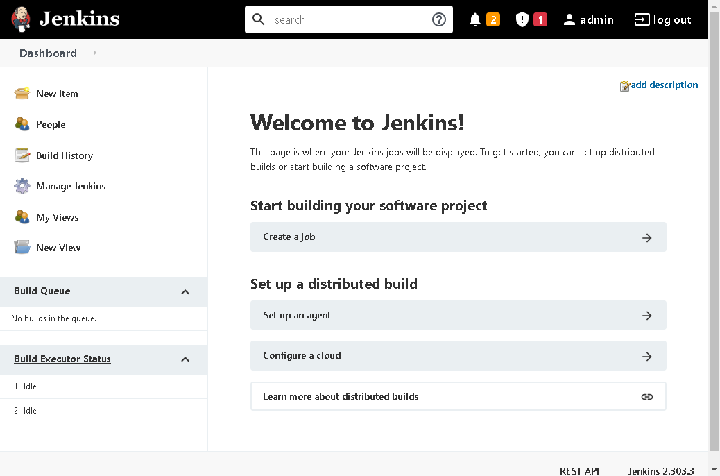The width and height of the screenshot is (720, 476).
Task: Collapse the Build Executor Status chevron
Action: [x=185, y=359]
